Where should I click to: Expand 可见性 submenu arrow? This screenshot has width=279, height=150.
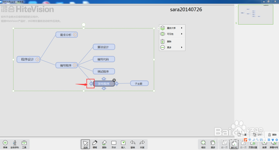pyautogui.click(x=182, y=34)
